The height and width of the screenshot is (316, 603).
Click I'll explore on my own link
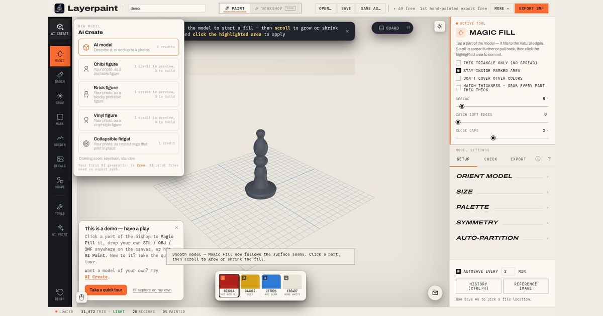point(152,290)
